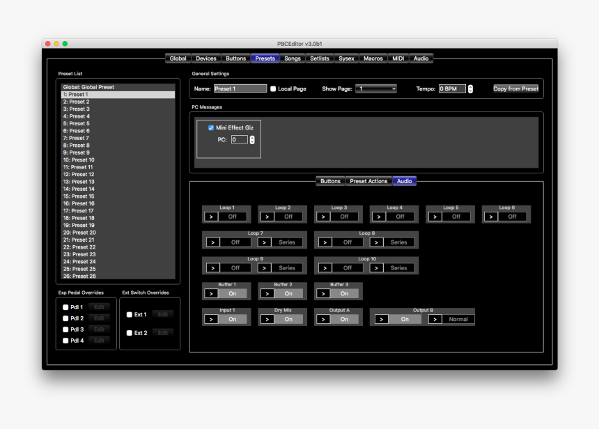Click the Buffer 2 arrow button

pos(267,294)
